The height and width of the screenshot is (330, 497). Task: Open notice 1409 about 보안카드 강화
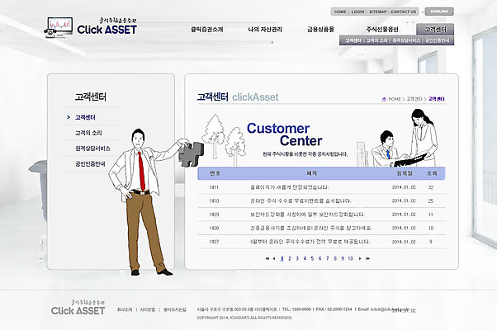pos(307,214)
